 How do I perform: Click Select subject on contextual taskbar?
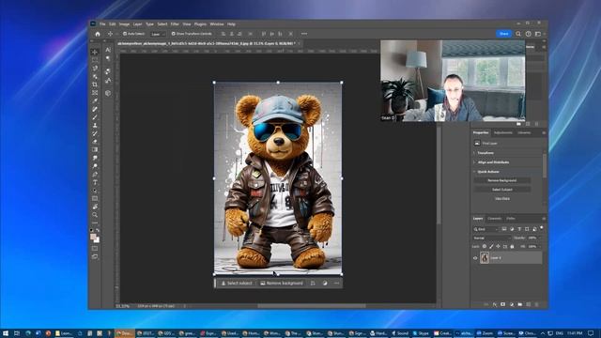(237, 284)
